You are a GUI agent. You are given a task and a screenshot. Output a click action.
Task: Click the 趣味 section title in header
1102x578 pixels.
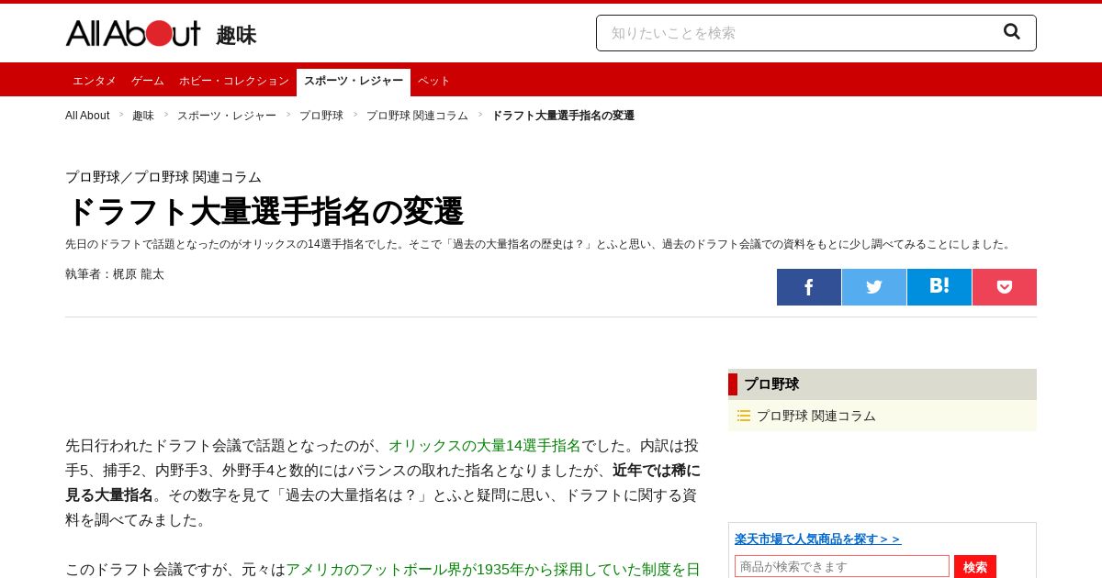point(236,36)
